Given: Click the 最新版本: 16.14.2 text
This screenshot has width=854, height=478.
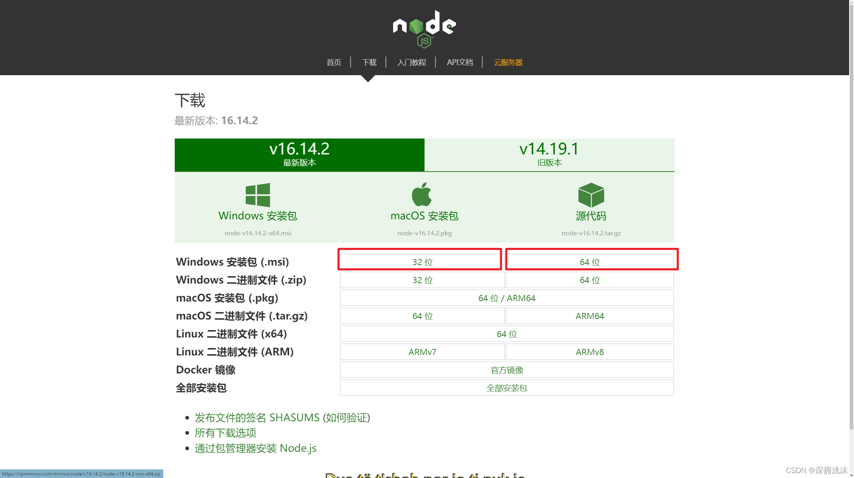Looking at the screenshot, I should tap(216, 121).
